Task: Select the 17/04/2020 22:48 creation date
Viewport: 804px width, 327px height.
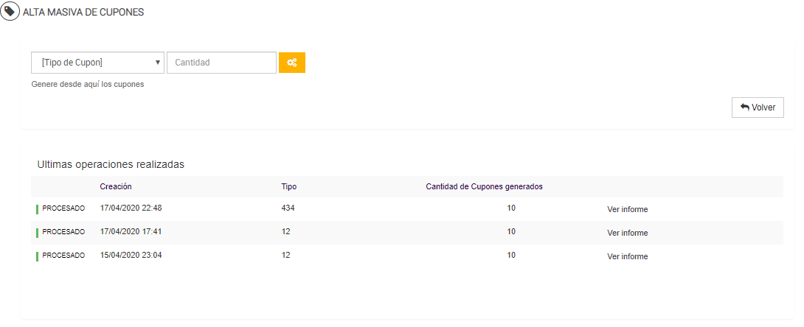Action: point(131,208)
